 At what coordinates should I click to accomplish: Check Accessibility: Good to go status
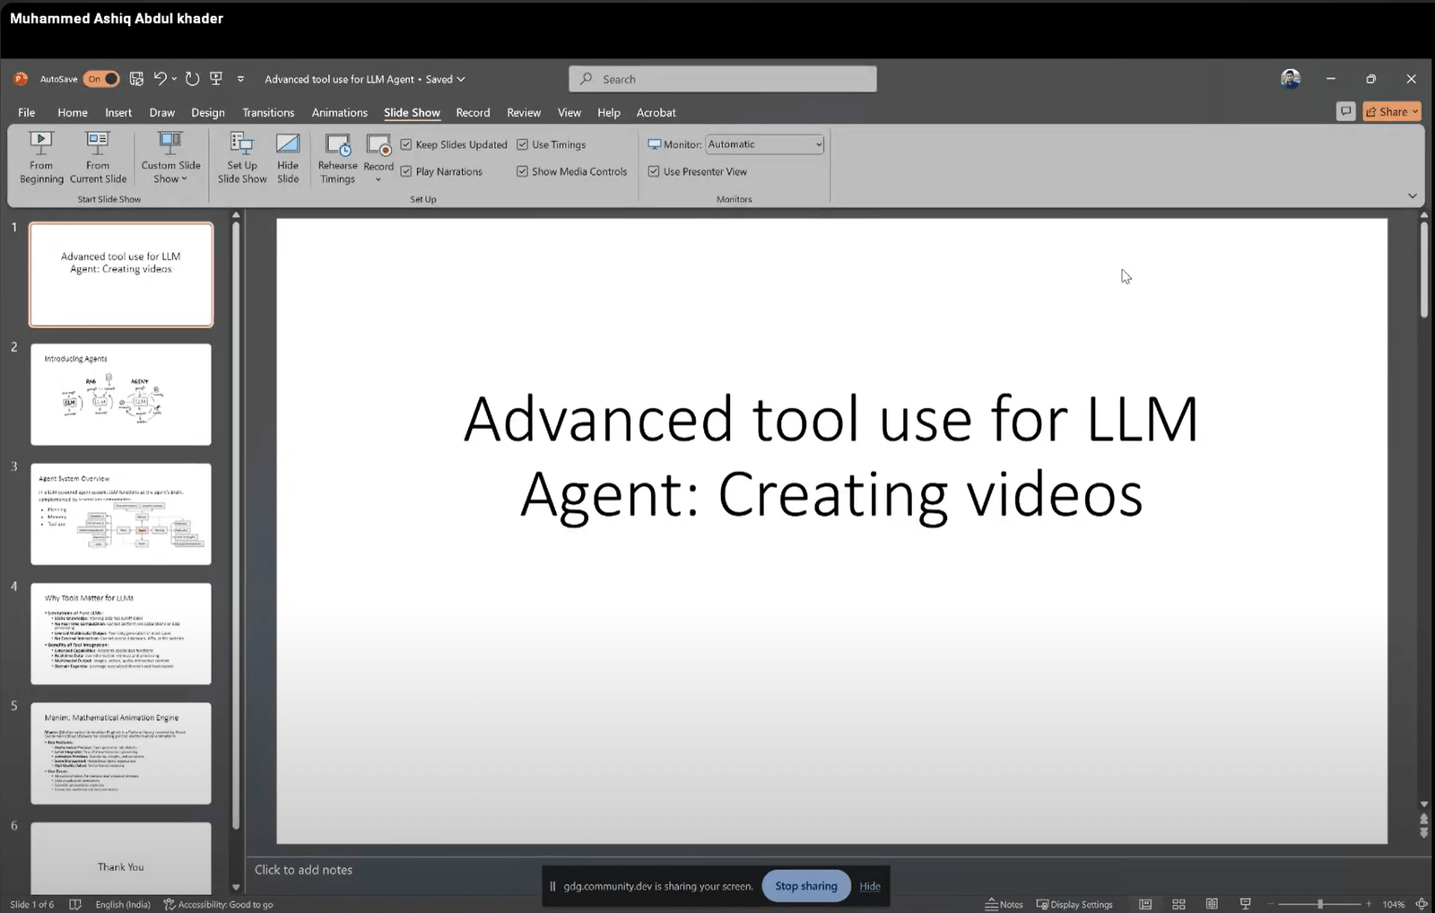[218, 904]
